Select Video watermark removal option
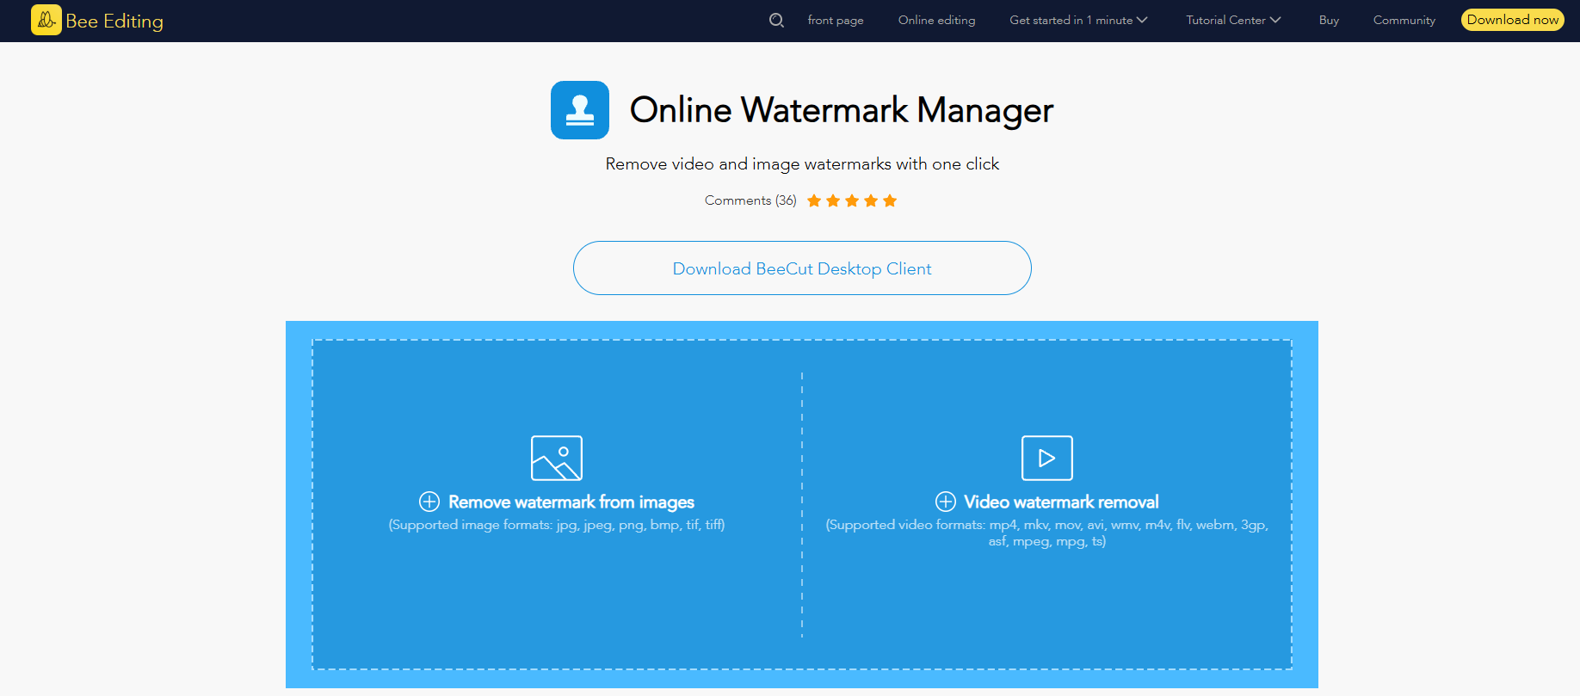Image resolution: width=1580 pixels, height=696 pixels. coord(1061,502)
